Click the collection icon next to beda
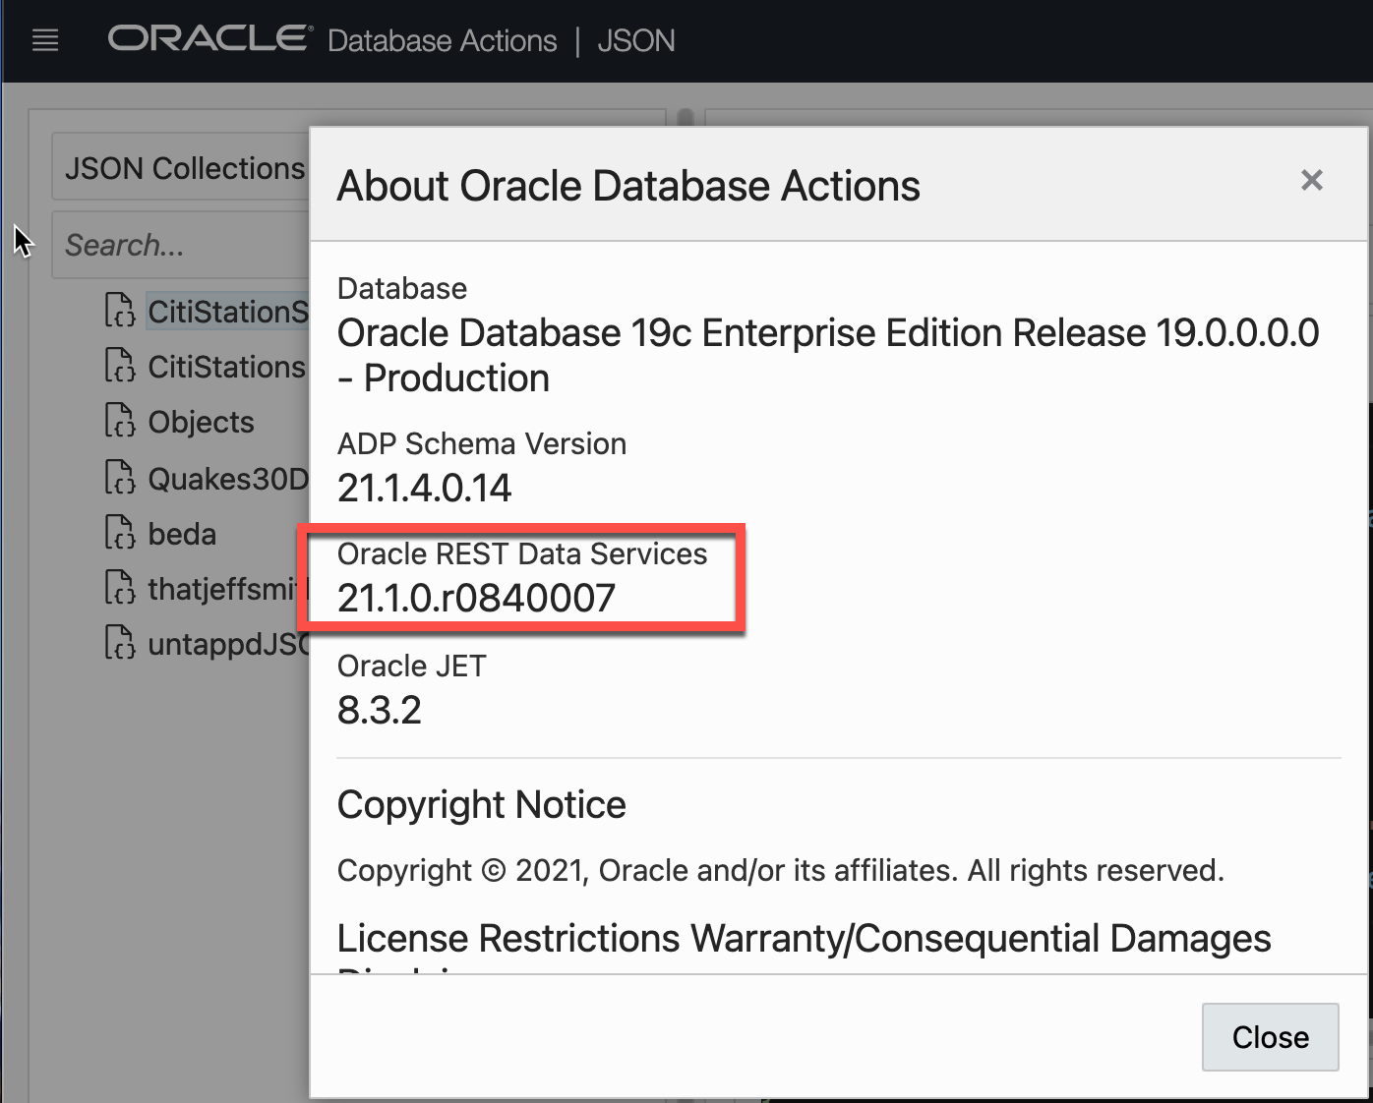 pos(119,533)
